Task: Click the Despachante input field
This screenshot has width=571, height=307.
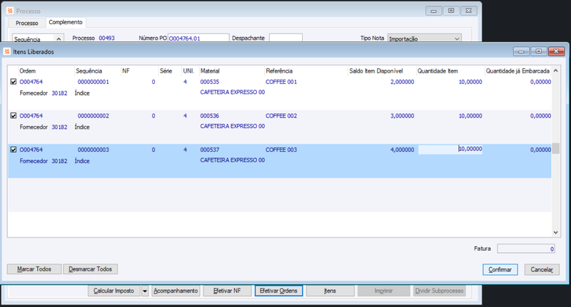Action: pyautogui.click(x=285, y=38)
